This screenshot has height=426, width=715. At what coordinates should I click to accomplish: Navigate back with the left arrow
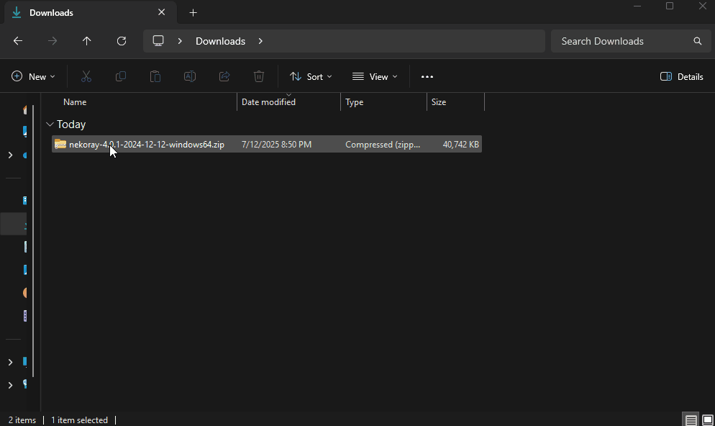click(x=18, y=41)
